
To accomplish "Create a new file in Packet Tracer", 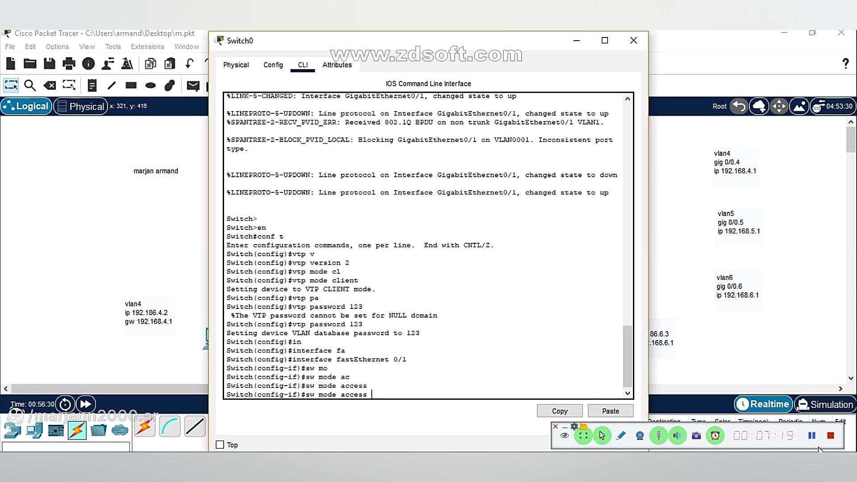I will 11,64.
